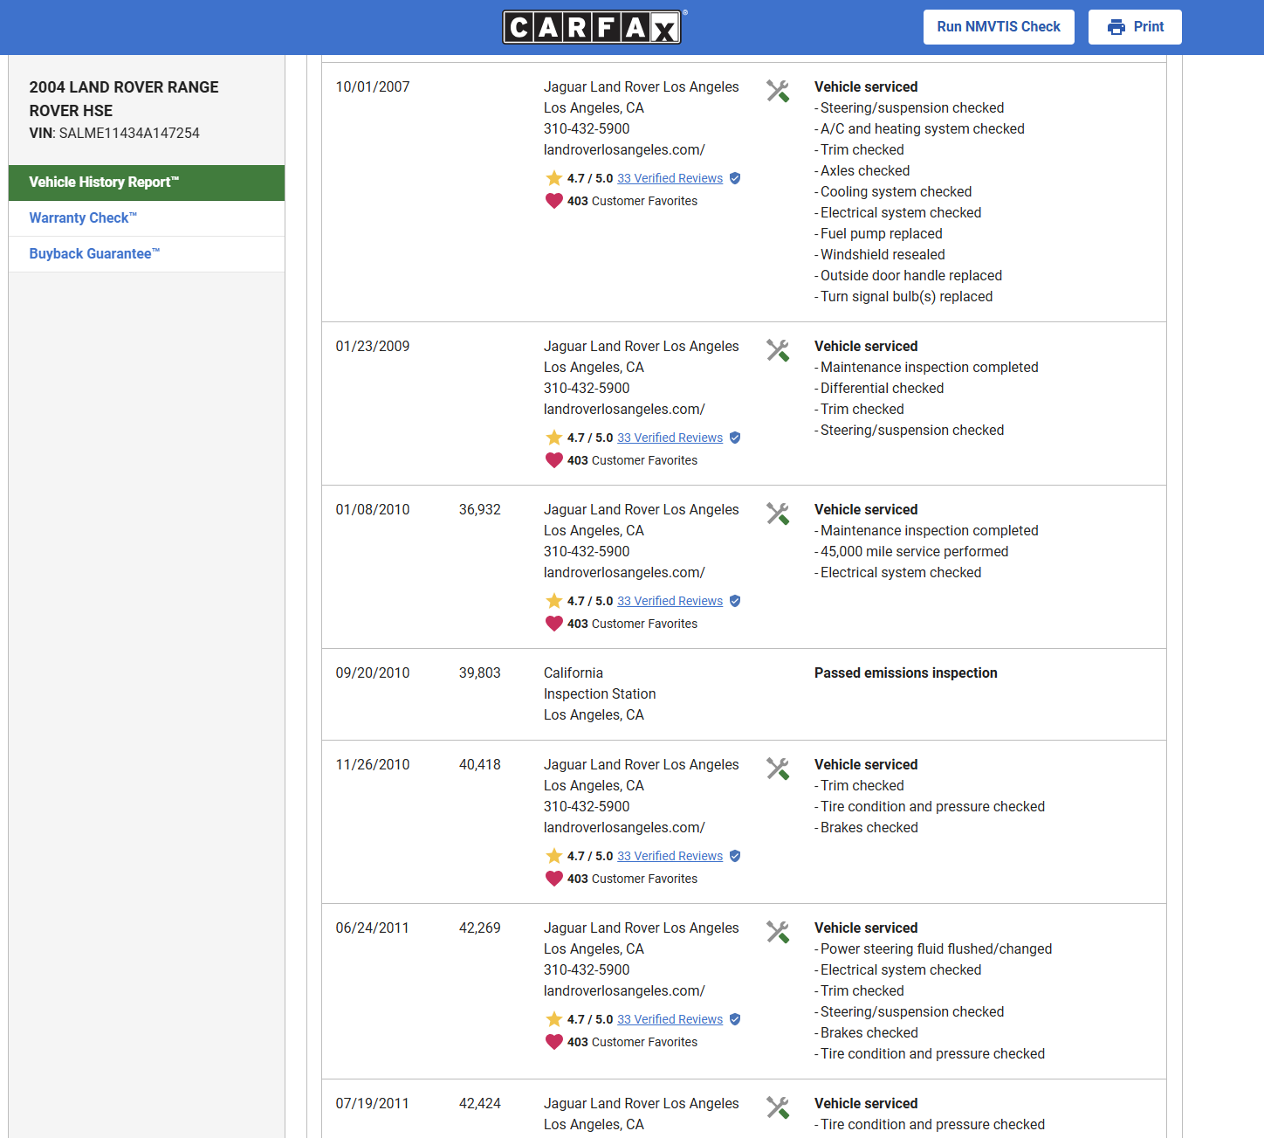Screen dimensions: 1264x1138
Task: Click mileage value 40,418
Action: [x=480, y=765]
